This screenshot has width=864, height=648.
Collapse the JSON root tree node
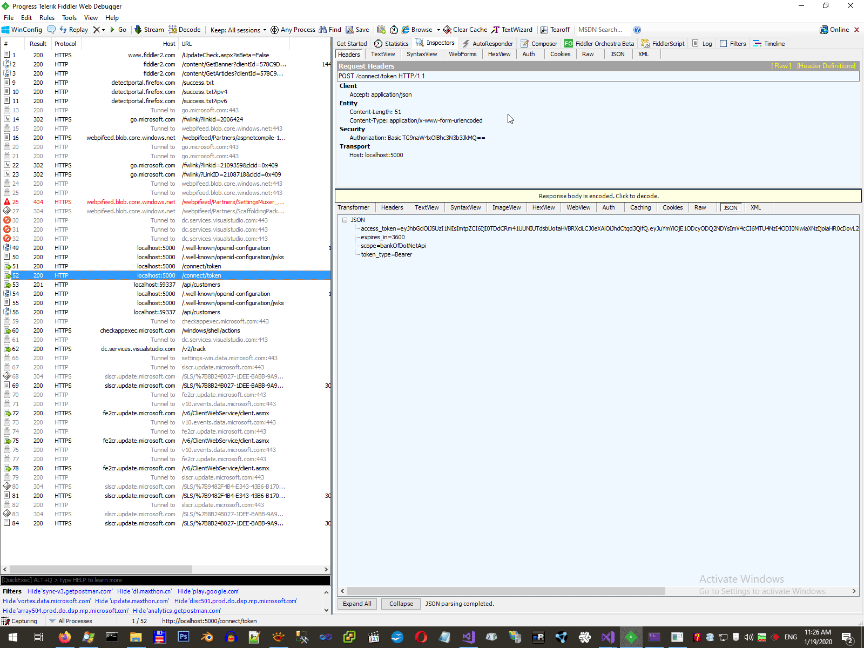click(345, 220)
